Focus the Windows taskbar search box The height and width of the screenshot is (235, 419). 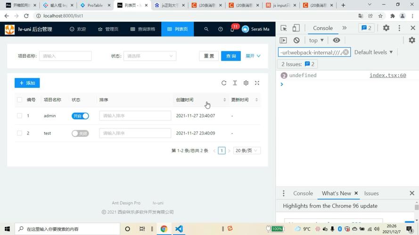pyautogui.click(x=67, y=229)
